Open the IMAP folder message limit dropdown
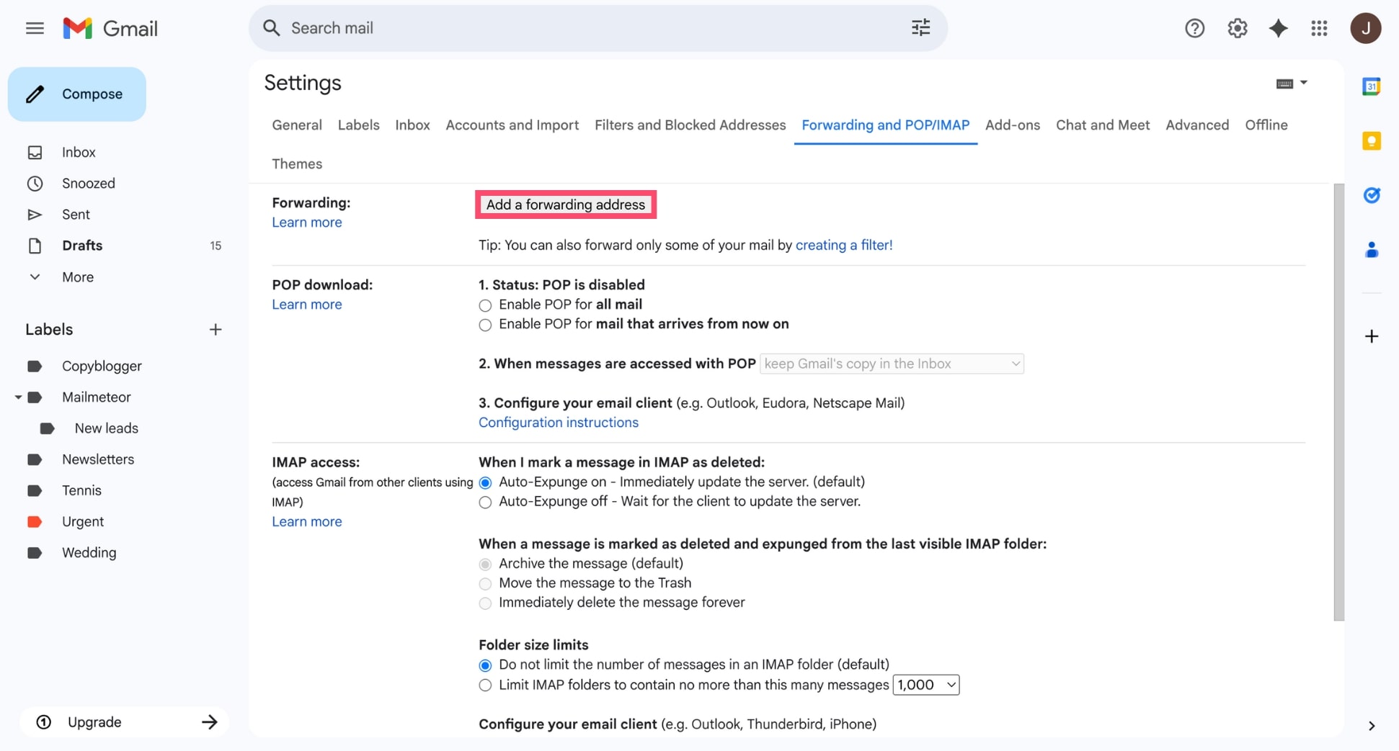 [x=926, y=685]
